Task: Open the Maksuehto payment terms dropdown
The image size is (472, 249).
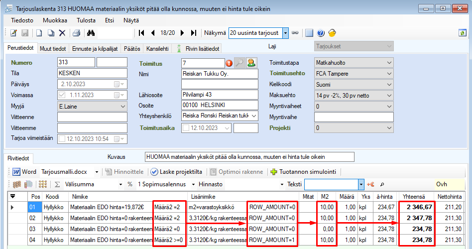Action: [389, 96]
